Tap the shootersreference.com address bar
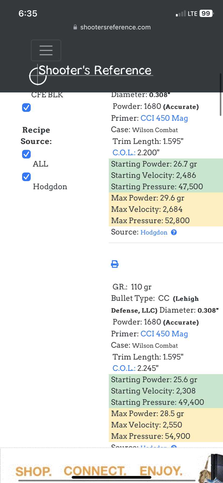 115,27
